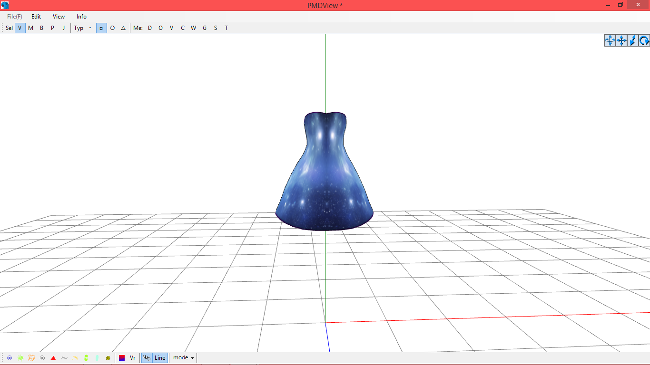Toggle the gray circle display icon
Viewport: 650px width, 365px height.
pos(42,358)
